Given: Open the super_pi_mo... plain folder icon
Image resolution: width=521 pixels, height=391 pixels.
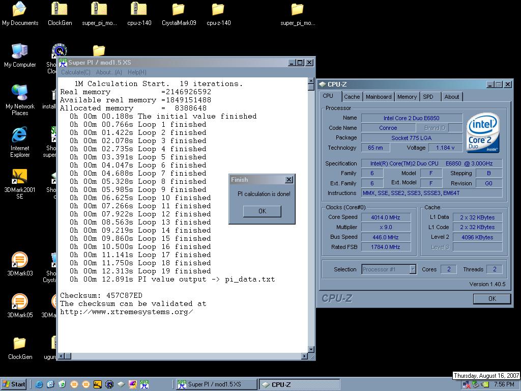Looking at the screenshot, I should click(297, 14).
